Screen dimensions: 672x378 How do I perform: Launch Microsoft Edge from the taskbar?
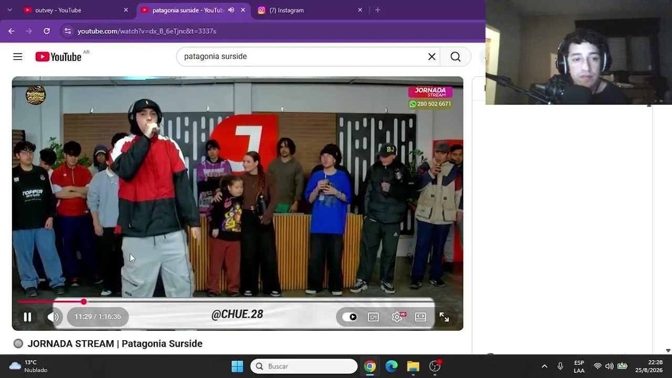coord(392,366)
